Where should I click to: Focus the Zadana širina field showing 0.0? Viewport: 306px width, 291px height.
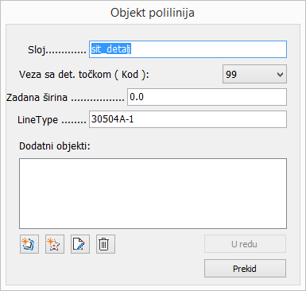pyautogui.click(x=207, y=97)
